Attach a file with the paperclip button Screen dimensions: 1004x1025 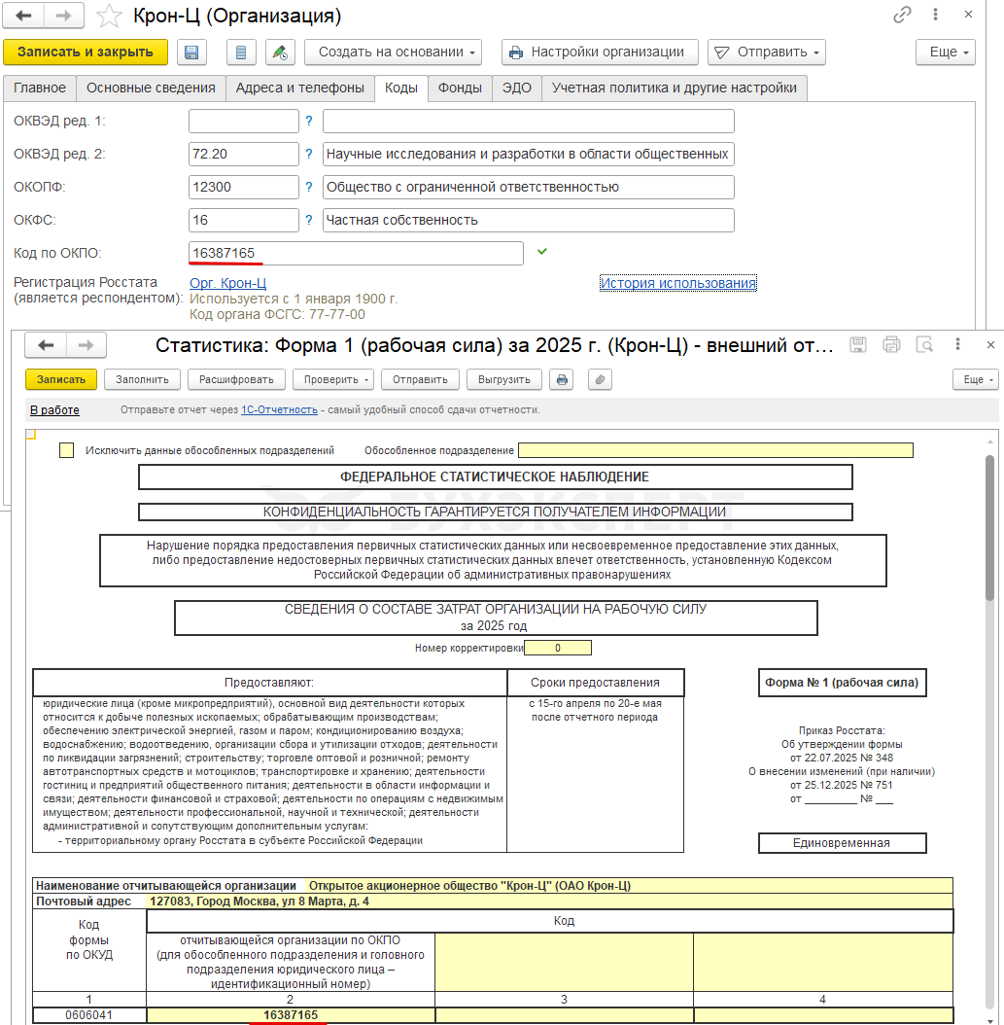tap(601, 380)
